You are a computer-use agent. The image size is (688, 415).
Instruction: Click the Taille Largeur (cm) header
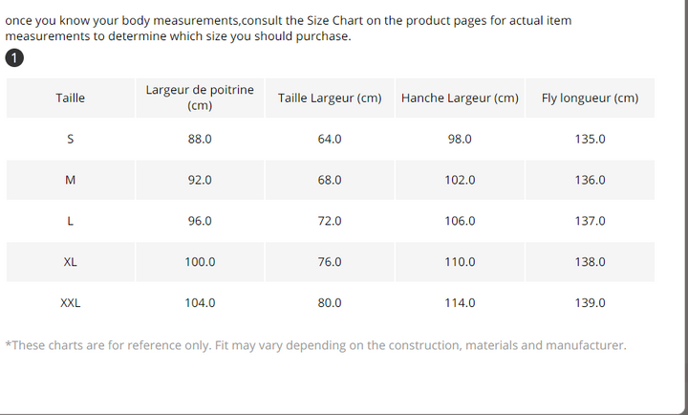coord(330,98)
